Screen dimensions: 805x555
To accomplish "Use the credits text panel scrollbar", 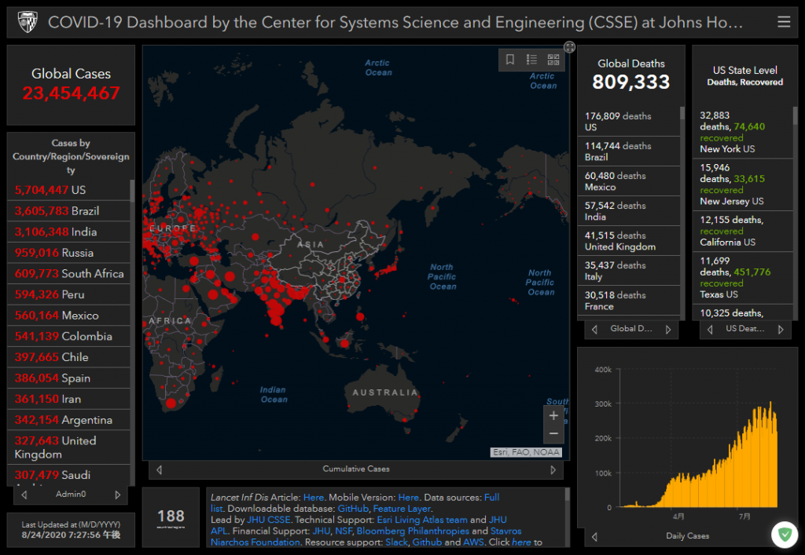I will (x=568, y=495).
